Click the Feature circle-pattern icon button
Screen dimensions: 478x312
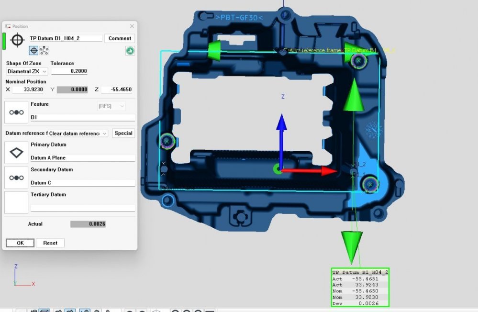coord(16,112)
